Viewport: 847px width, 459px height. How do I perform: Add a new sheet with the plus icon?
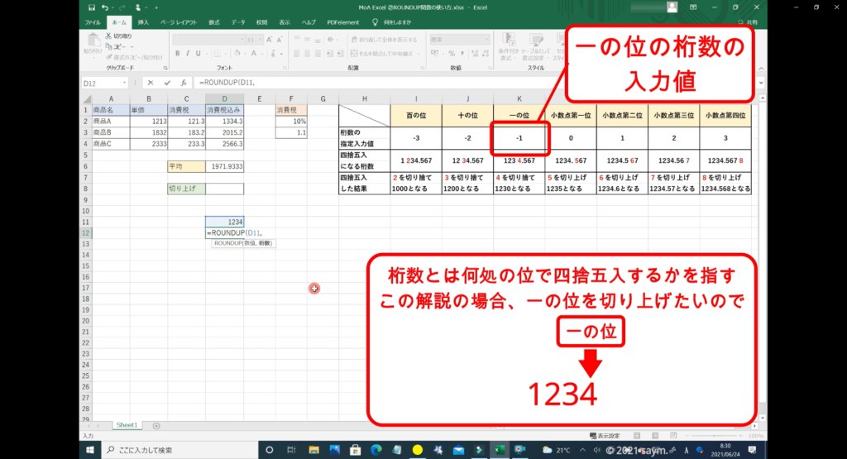tap(156, 425)
